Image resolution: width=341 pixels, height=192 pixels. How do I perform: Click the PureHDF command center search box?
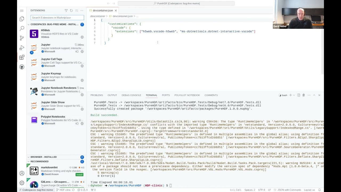(x=176, y=3)
